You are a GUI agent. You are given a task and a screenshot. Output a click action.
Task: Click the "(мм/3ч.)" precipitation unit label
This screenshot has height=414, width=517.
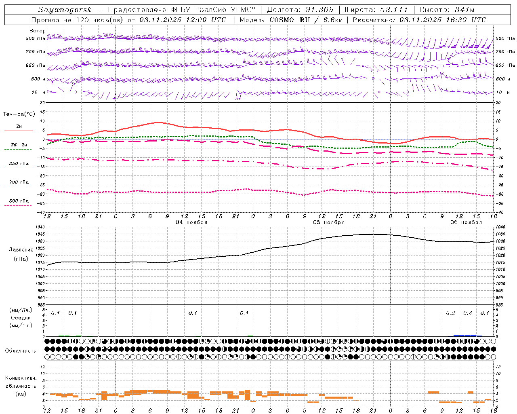pos(21,310)
